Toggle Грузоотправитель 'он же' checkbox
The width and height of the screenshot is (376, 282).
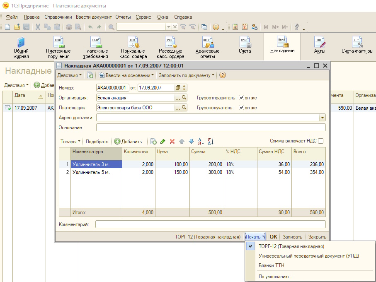click(x=242, y=98)
